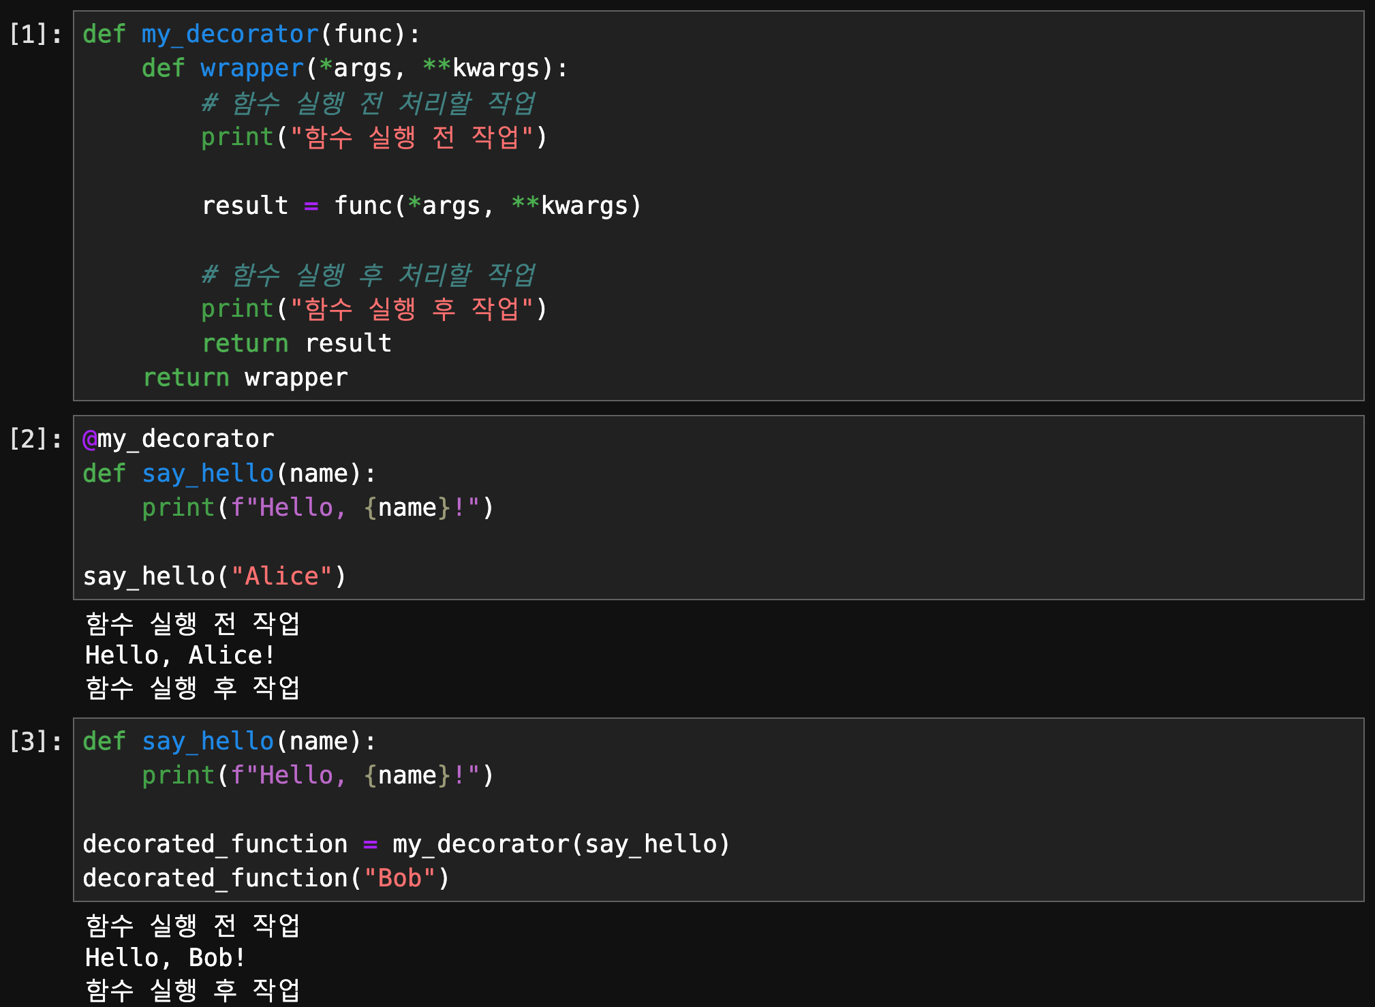Click the [1]: cell prompt
This screenshot has height=1007, width=1375.
(x=35, y=34)
